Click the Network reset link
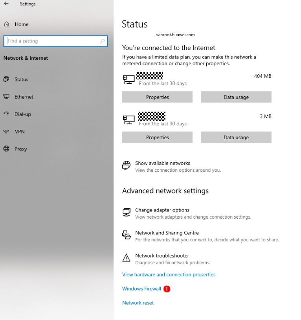 pyautogui.click(x=138, y=303)
